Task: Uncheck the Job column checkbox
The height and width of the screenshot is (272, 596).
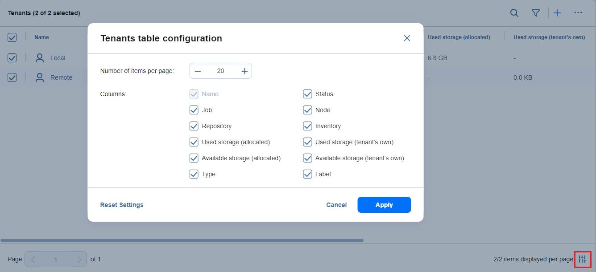Action: coord(194,110)
